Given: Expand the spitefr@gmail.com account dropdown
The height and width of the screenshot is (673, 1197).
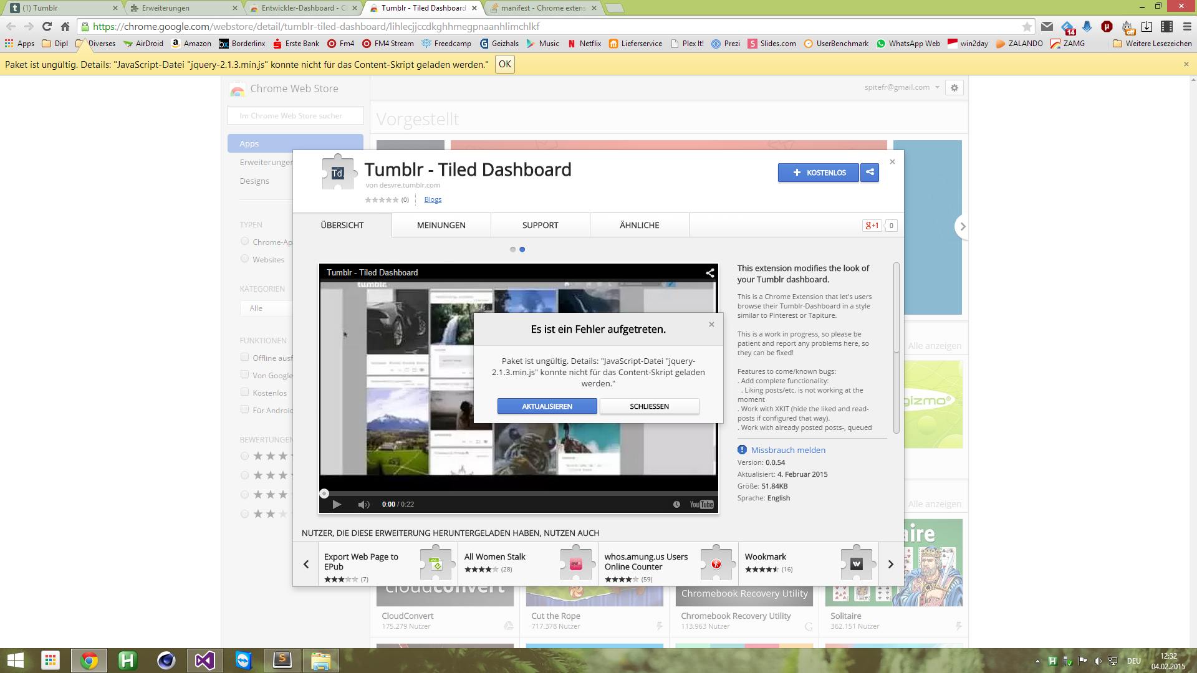Looking at the screenshot, I should (x=901, y=87).
